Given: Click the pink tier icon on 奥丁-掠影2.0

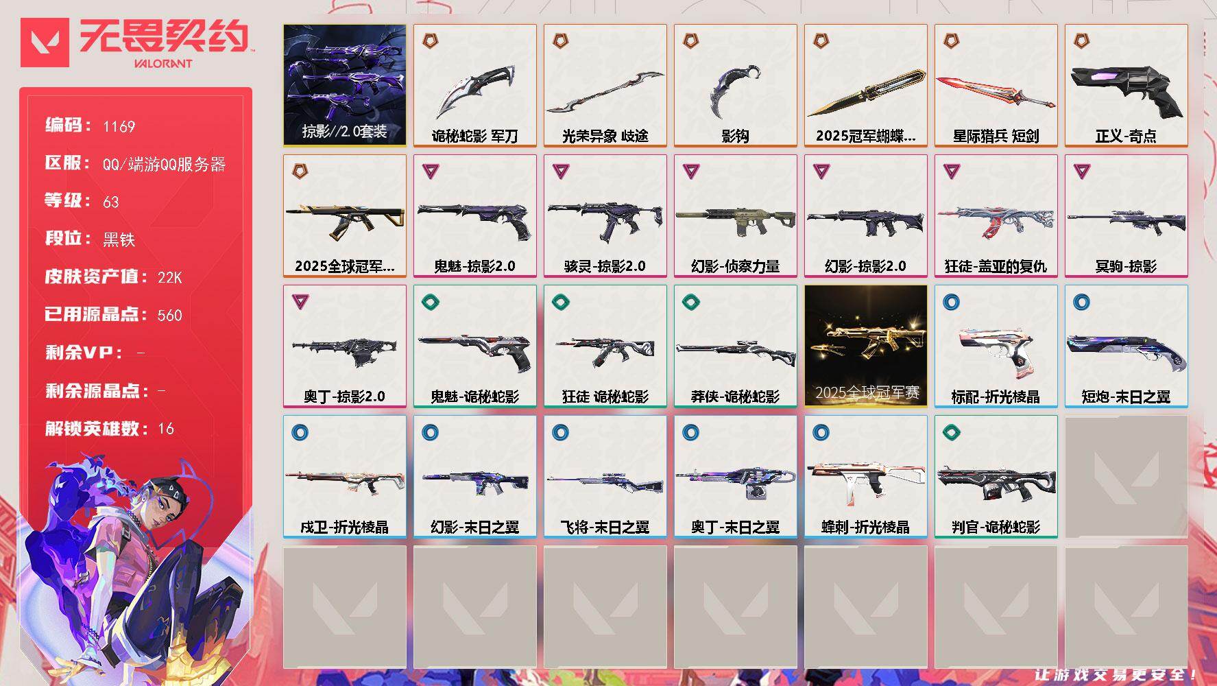Looking at the screenshot, I should click(x=300, y=302).
